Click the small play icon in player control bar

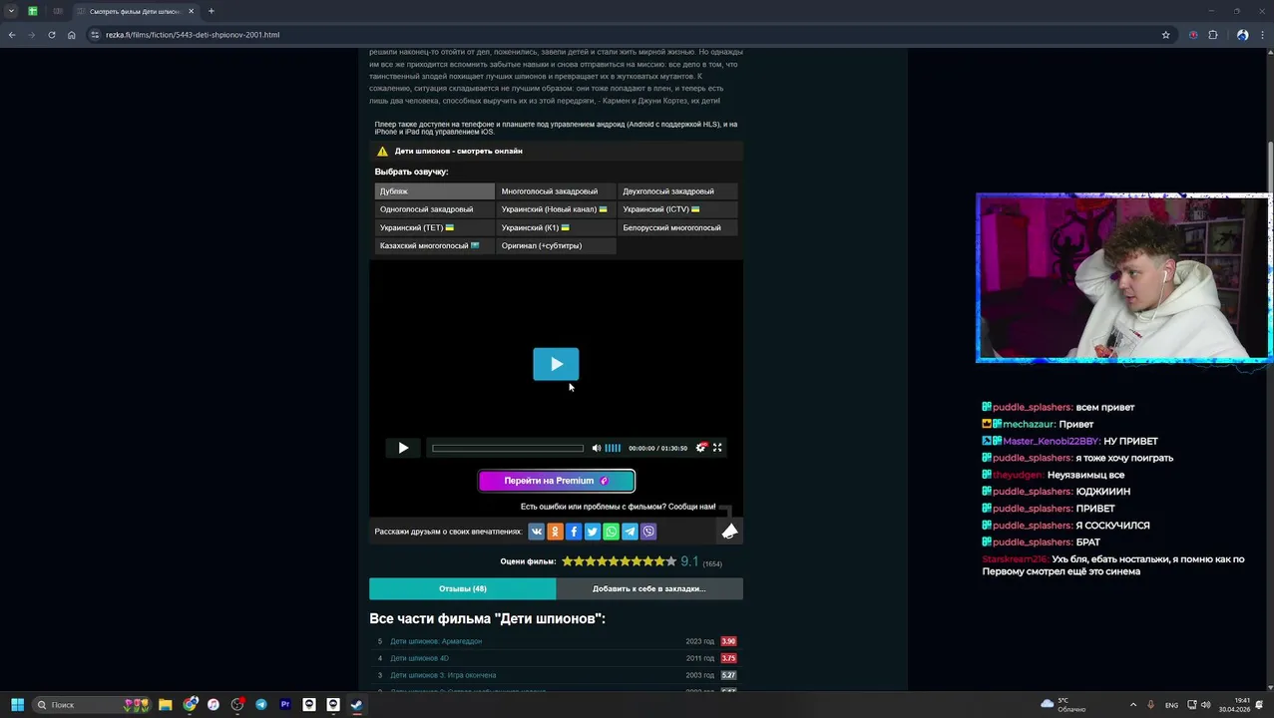tap(403, 448)
